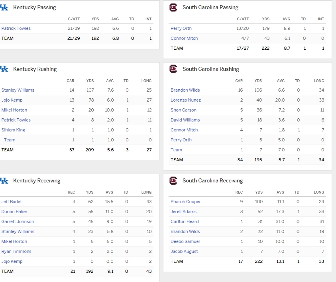Open Shon Carson player page
The image size is (336, 282).
[x=183, y=110]
